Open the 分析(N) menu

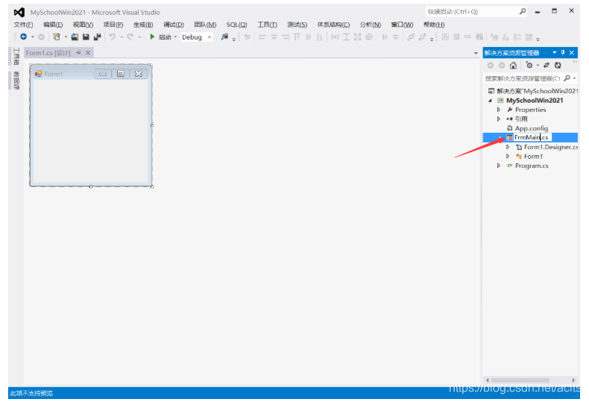point(370,25)
